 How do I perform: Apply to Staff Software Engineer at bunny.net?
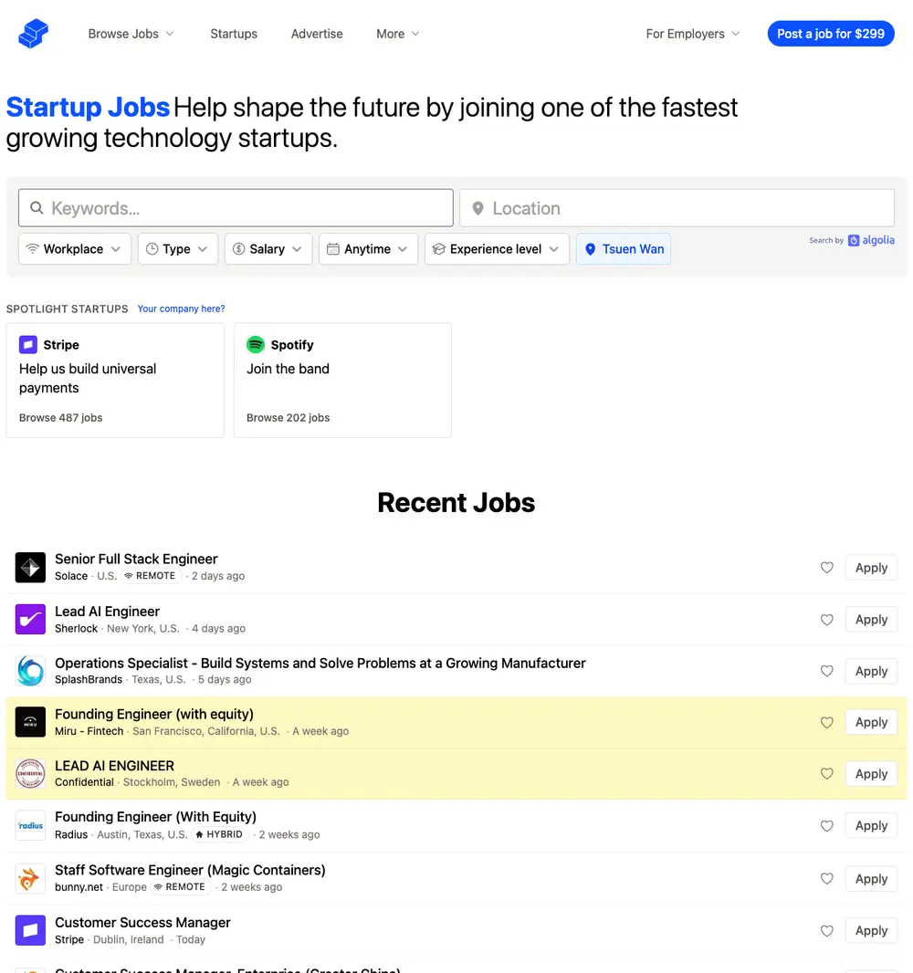[x=871, y=879]
